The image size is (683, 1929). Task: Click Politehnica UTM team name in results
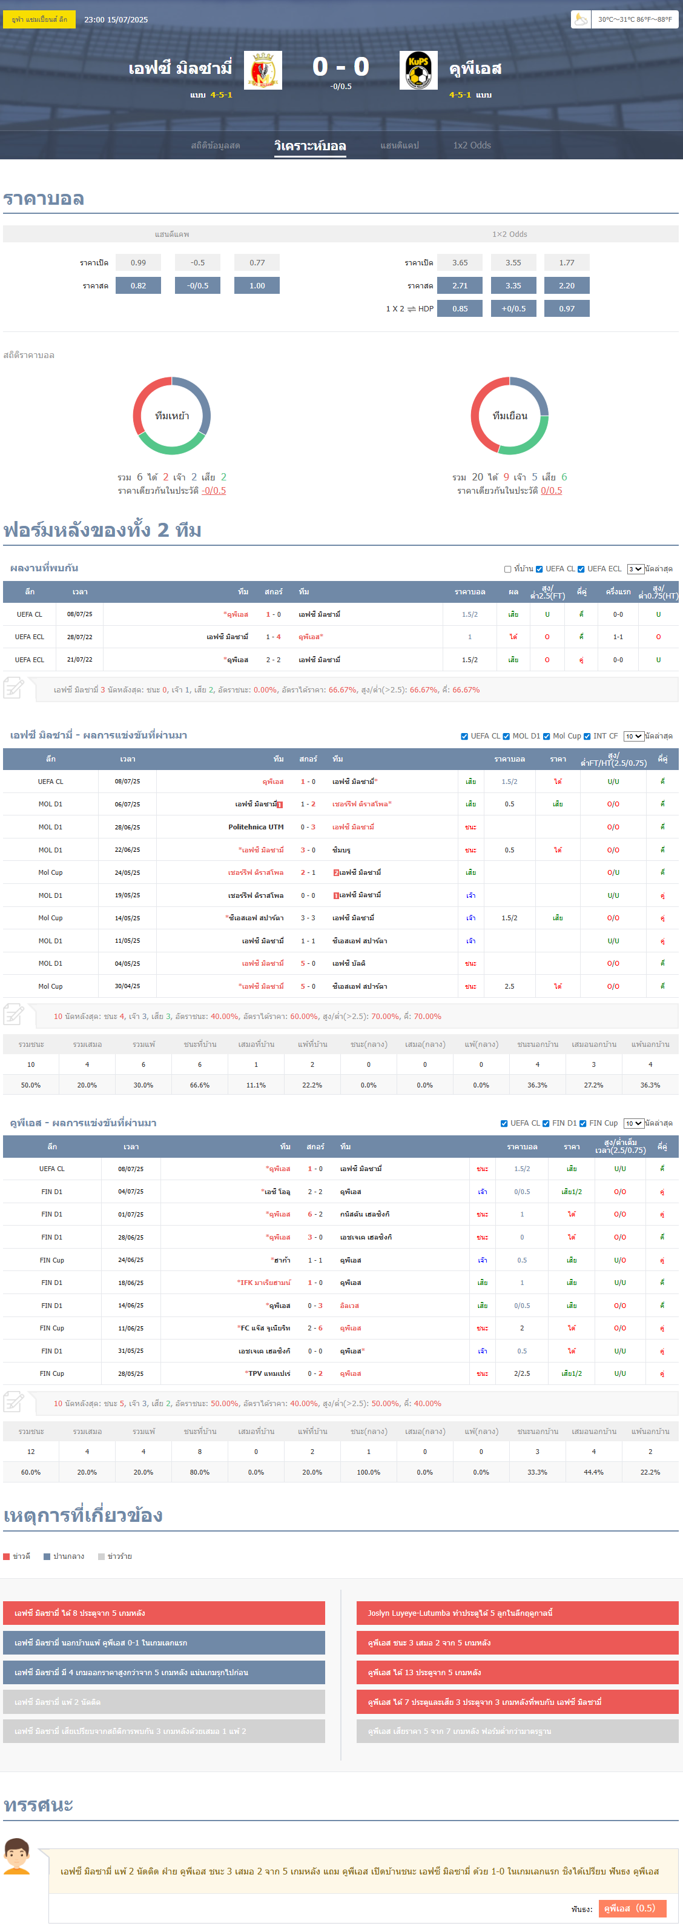pyautogui.click(x=256, y=828)
